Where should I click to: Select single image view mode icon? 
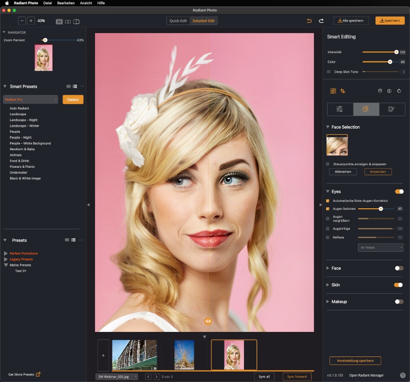tap(59, 22)
